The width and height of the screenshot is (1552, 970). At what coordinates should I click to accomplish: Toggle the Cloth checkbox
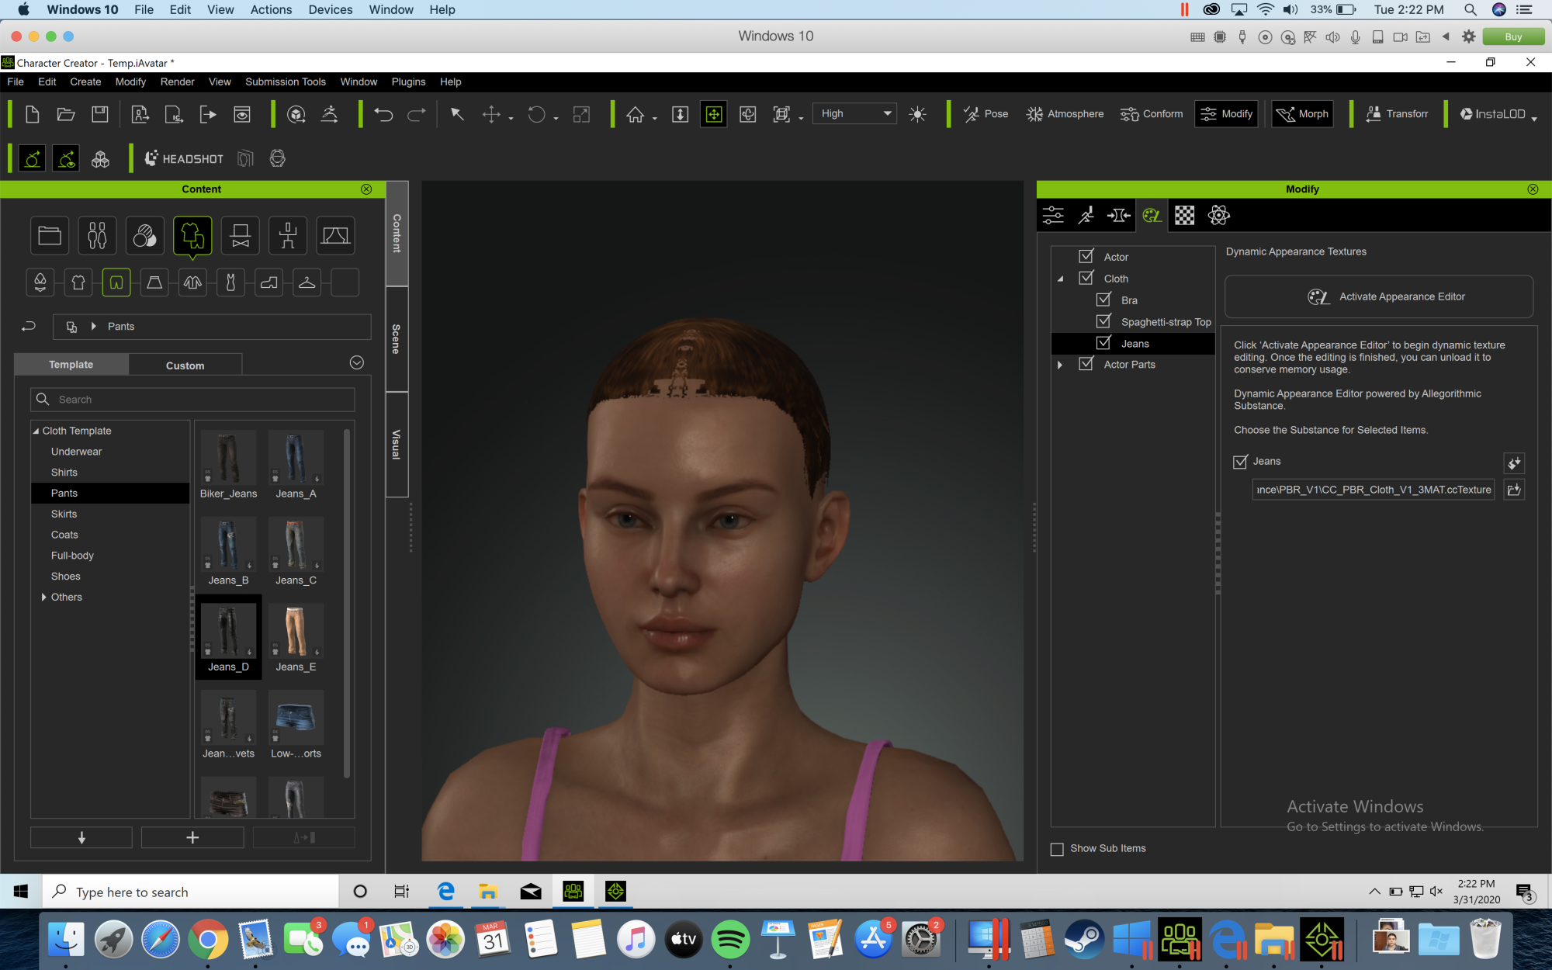tap(1086, 278)
